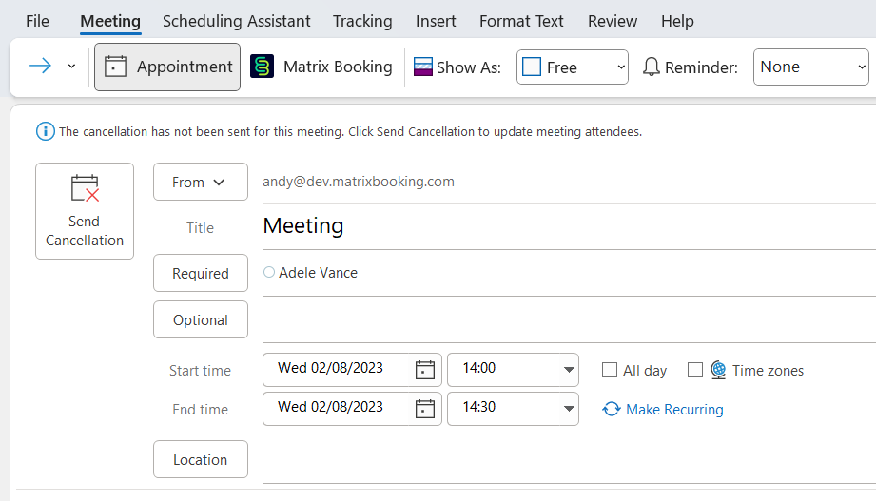
Task: Click the Send Cancellation button
Action: [x=85, y=211]
